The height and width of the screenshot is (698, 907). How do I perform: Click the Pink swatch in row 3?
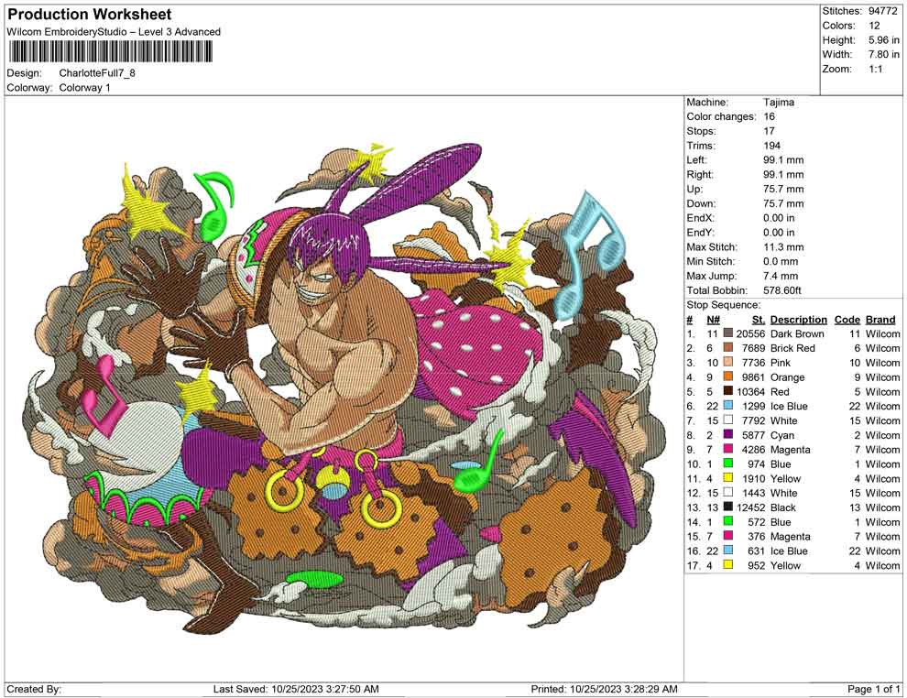point(727,363)
